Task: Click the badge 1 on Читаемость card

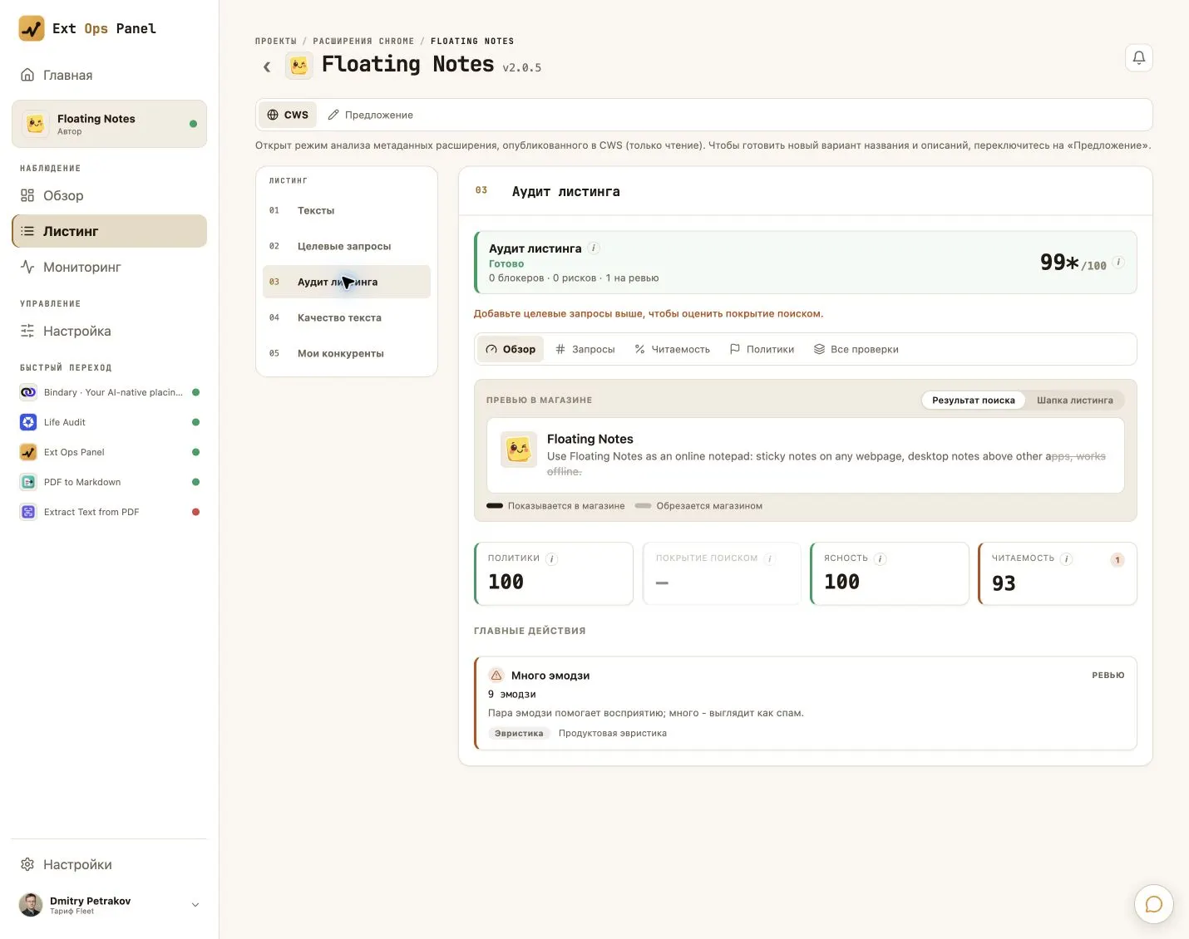Action: click(x=1117, y=560)
